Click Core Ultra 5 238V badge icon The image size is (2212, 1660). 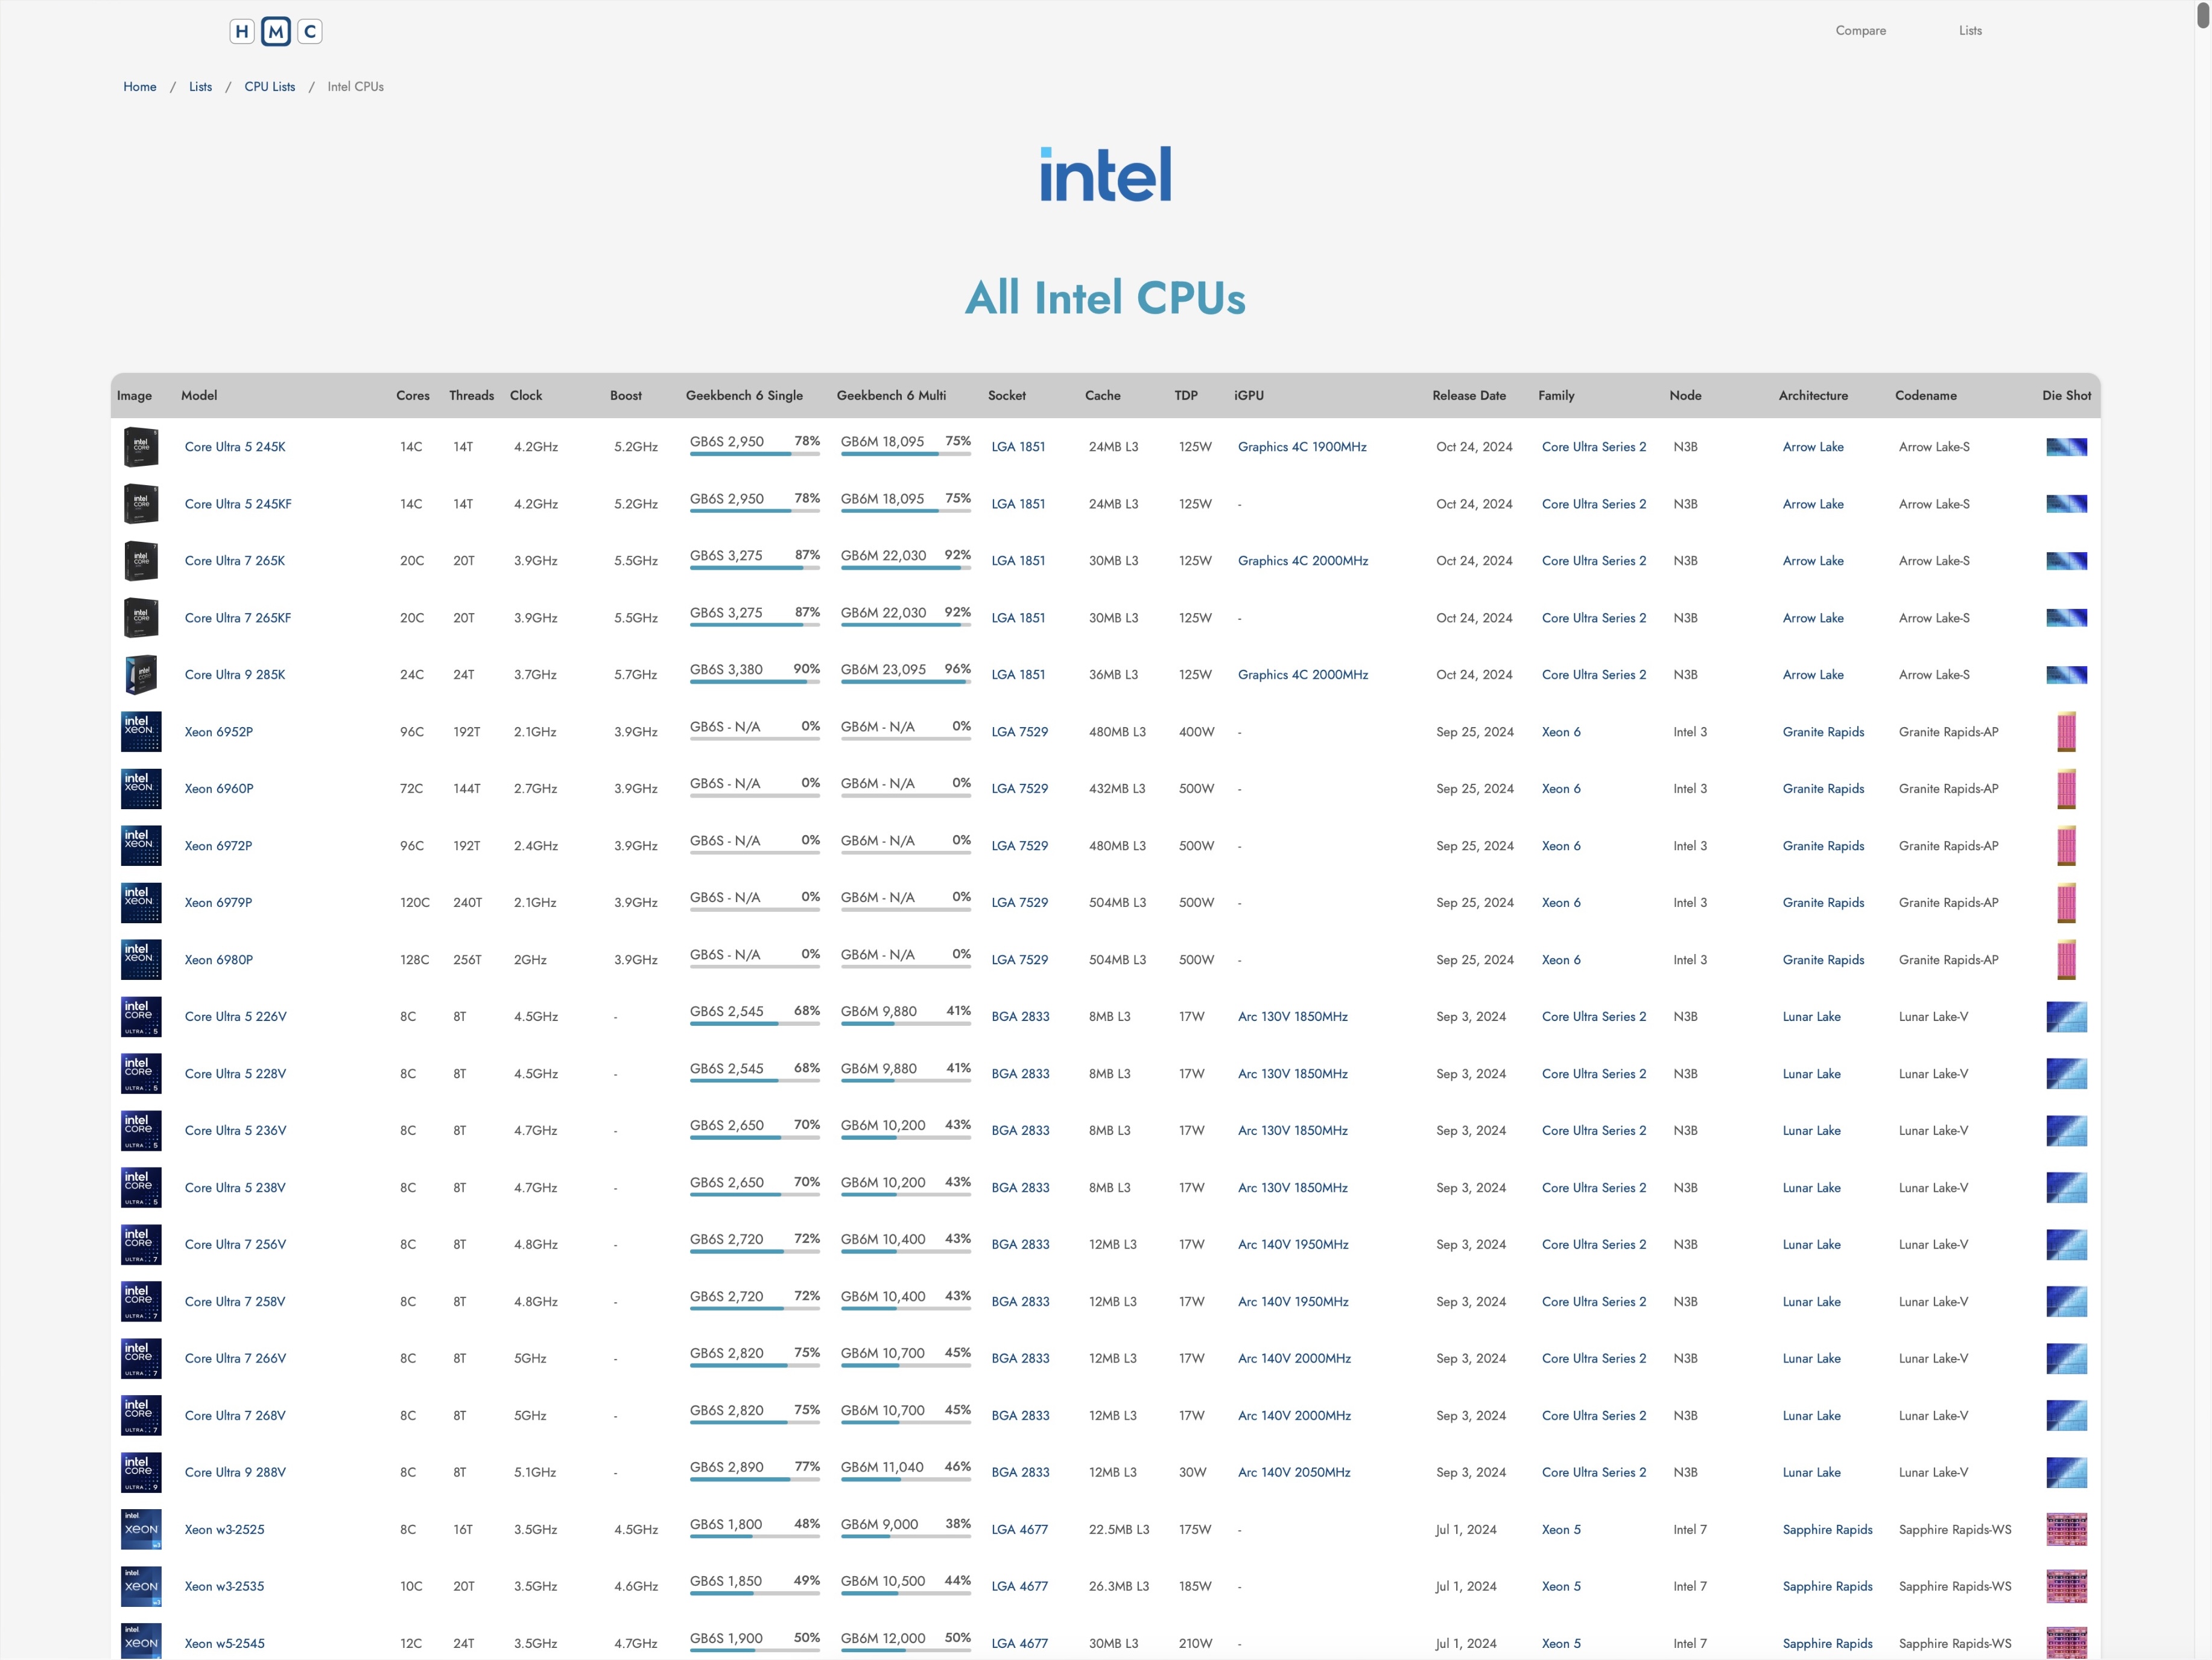pos(141,1188)
